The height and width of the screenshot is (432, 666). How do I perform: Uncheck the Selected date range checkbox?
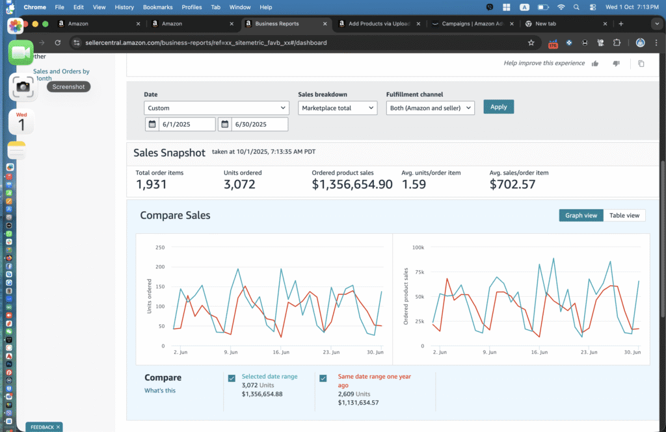232,378
